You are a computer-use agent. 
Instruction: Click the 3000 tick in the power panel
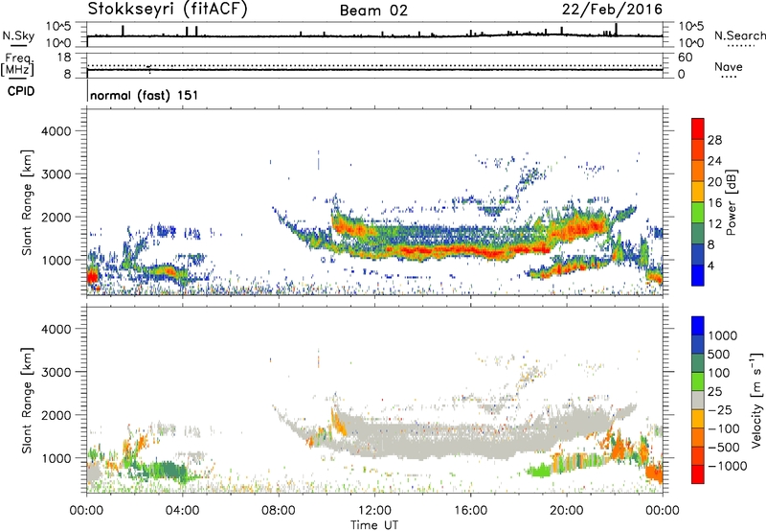[56, 174]
